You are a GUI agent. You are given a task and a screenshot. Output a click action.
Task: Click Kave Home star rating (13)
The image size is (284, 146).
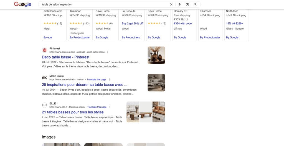[x=157, y=24]
